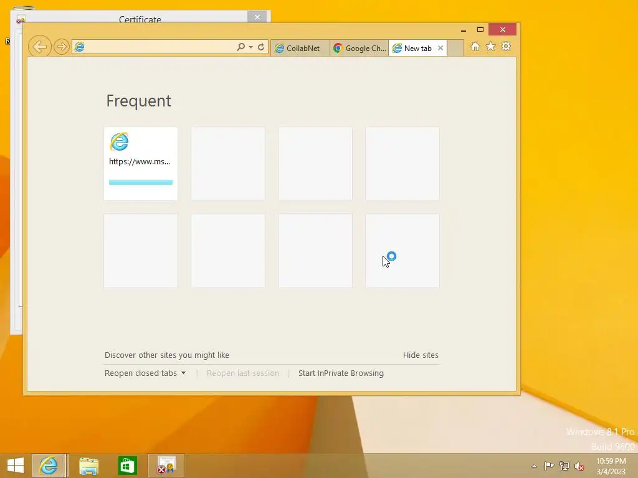
Task: Click the network tray icon
Action: (564, 466)
